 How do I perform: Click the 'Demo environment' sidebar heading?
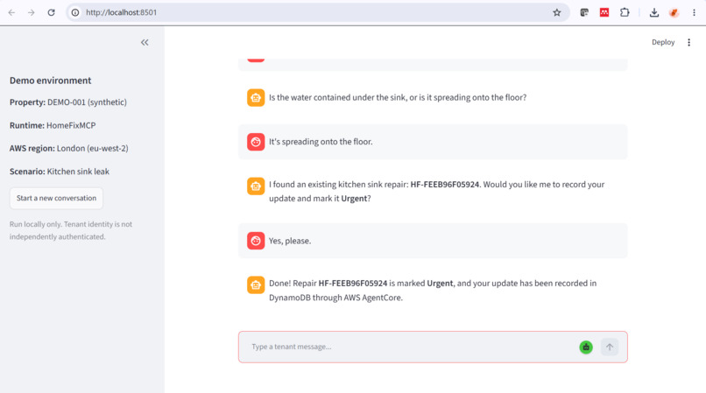(x=51, y=81)
